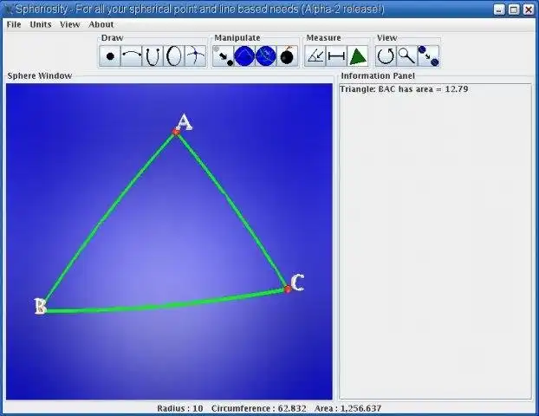Click the rotate view tool
The image size is (539, 416).
click(386, 56)
